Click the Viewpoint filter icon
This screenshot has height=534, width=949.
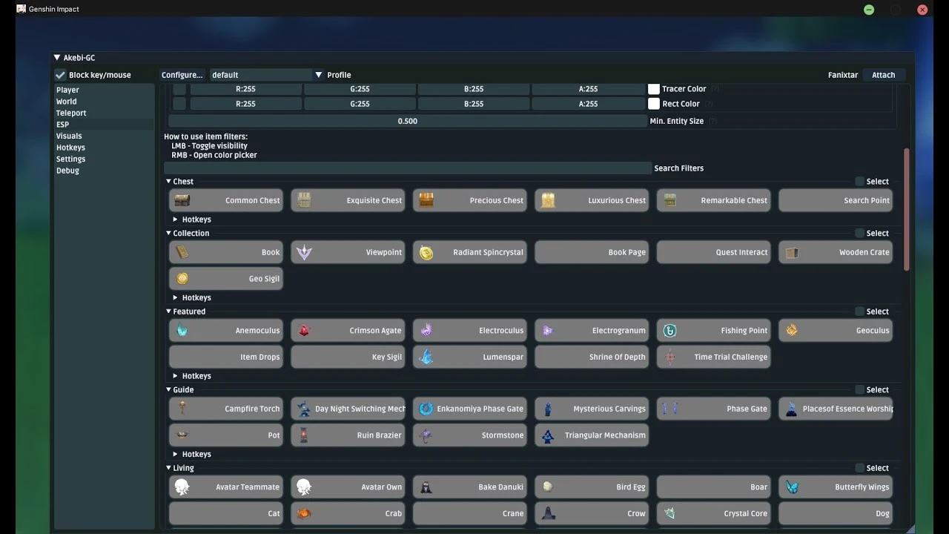click(304, 252)
